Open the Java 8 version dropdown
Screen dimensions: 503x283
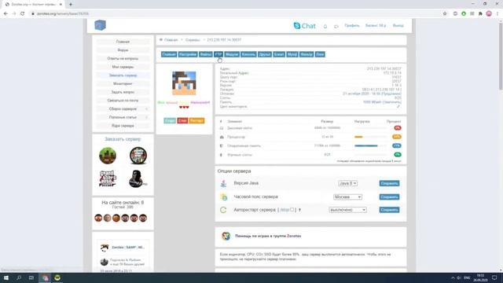pyautogui.click(x=347, y=183)
